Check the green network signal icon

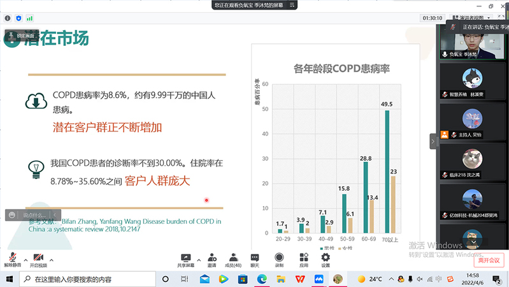[29, 18]
